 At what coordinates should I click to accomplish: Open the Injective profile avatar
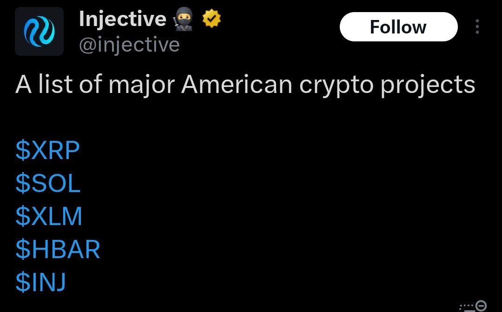tap(39, 32)
